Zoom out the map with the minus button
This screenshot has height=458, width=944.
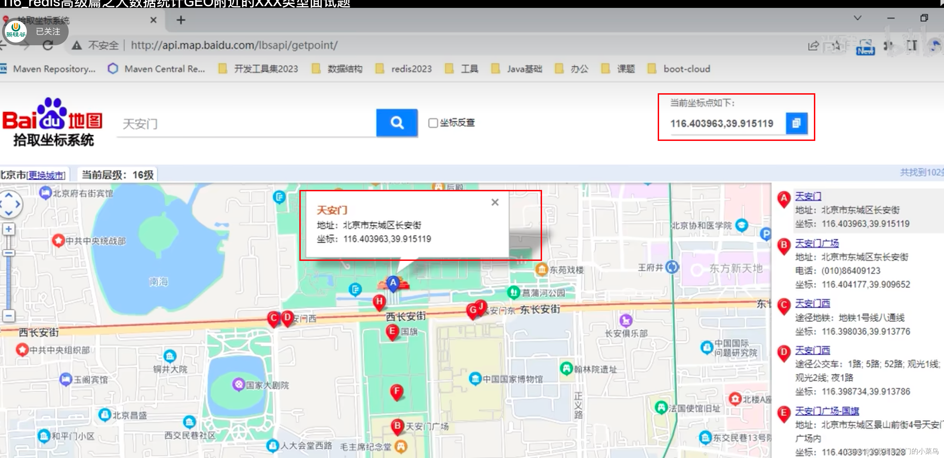tap(9, 316)
